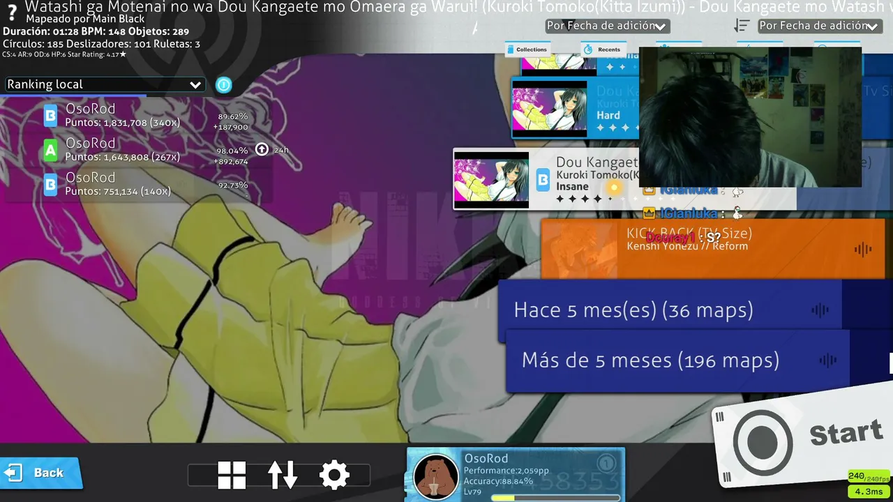The width and height of the screenshot is (893, 502).
Task: Open beatmap options with the gear icon
Action: 334,475
